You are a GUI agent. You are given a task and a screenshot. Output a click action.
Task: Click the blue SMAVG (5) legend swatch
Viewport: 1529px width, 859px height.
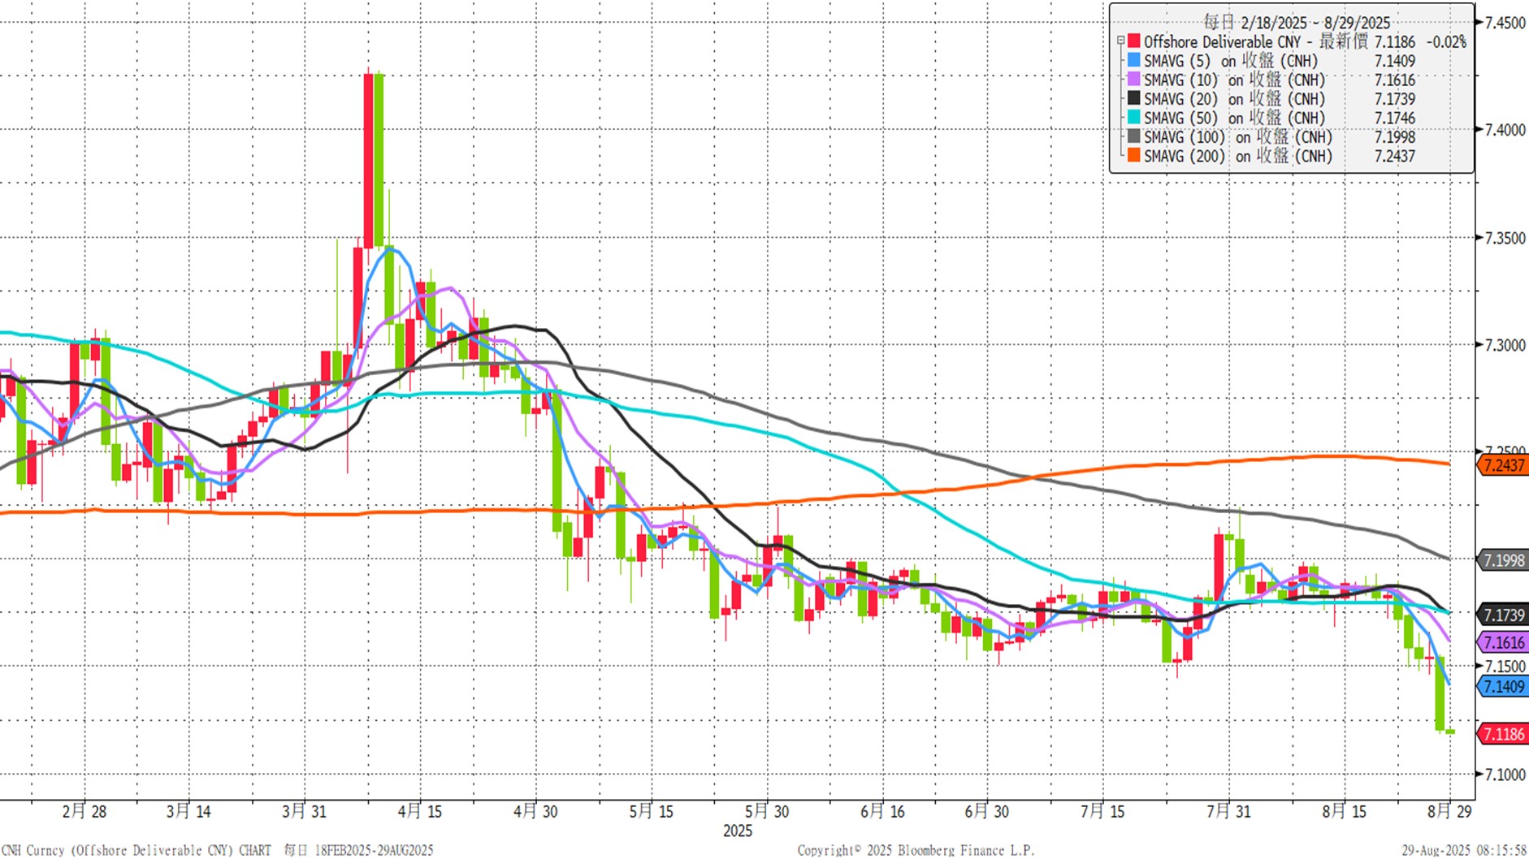pos(1134,60)
